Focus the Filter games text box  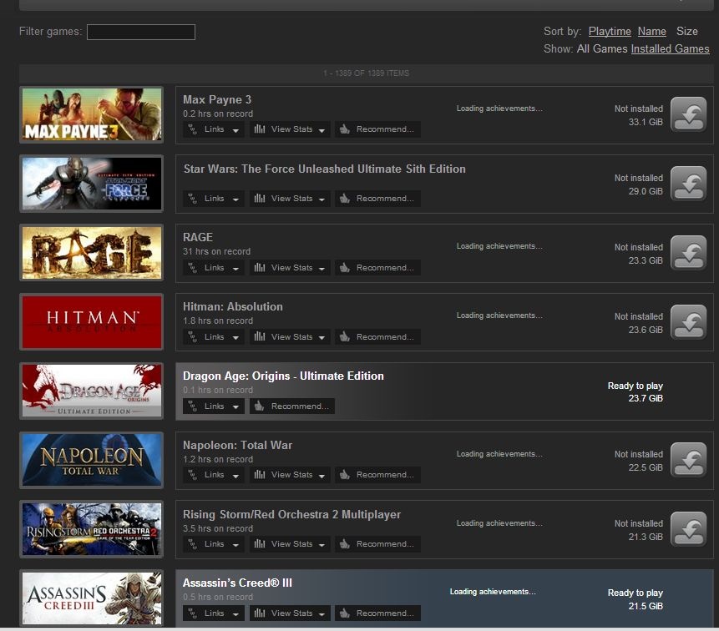141,32
